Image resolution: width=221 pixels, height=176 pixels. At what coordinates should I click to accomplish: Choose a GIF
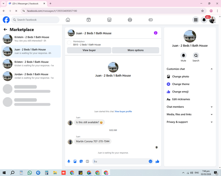point(88,161)
